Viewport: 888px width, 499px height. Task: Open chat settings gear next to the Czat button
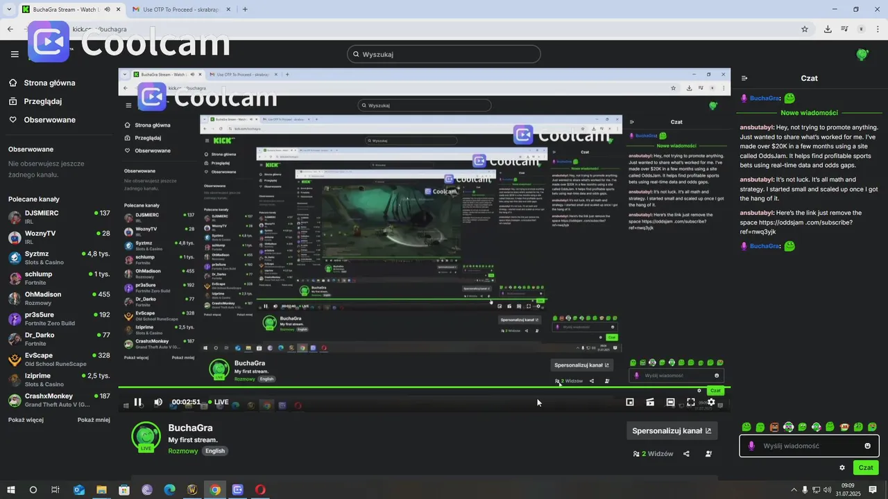click(842, 468)
